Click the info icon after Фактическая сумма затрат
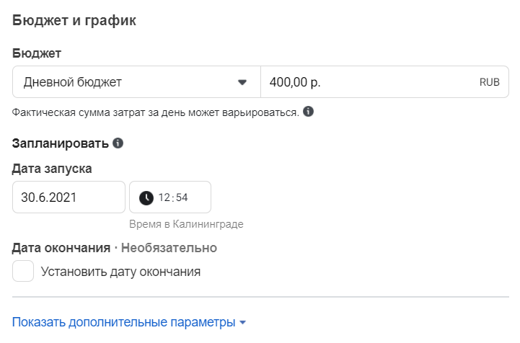The width and height of the screenshot is (520, 343). point(308,112)
